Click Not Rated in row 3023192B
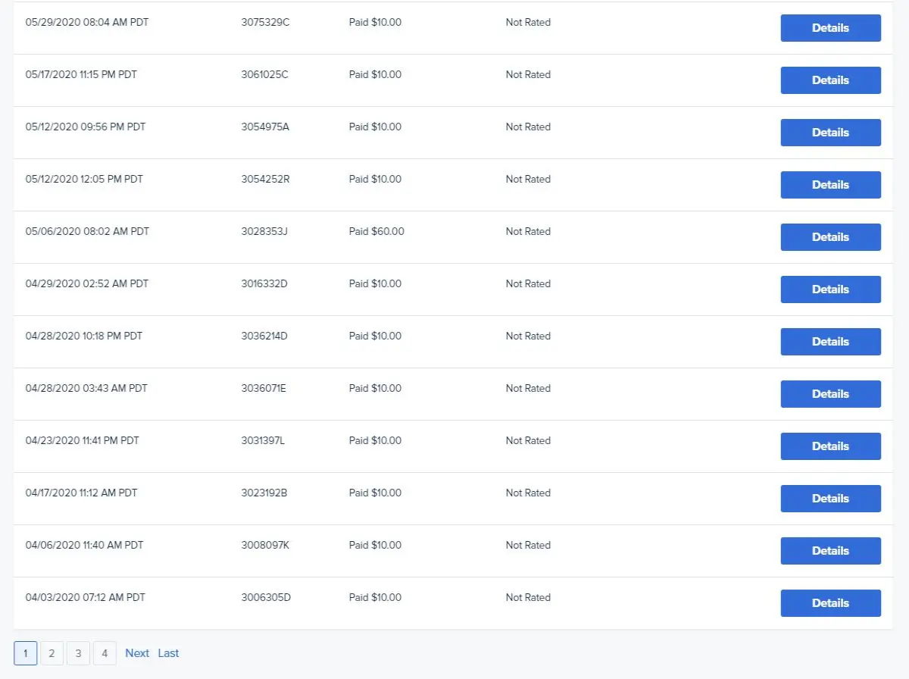 528,493
